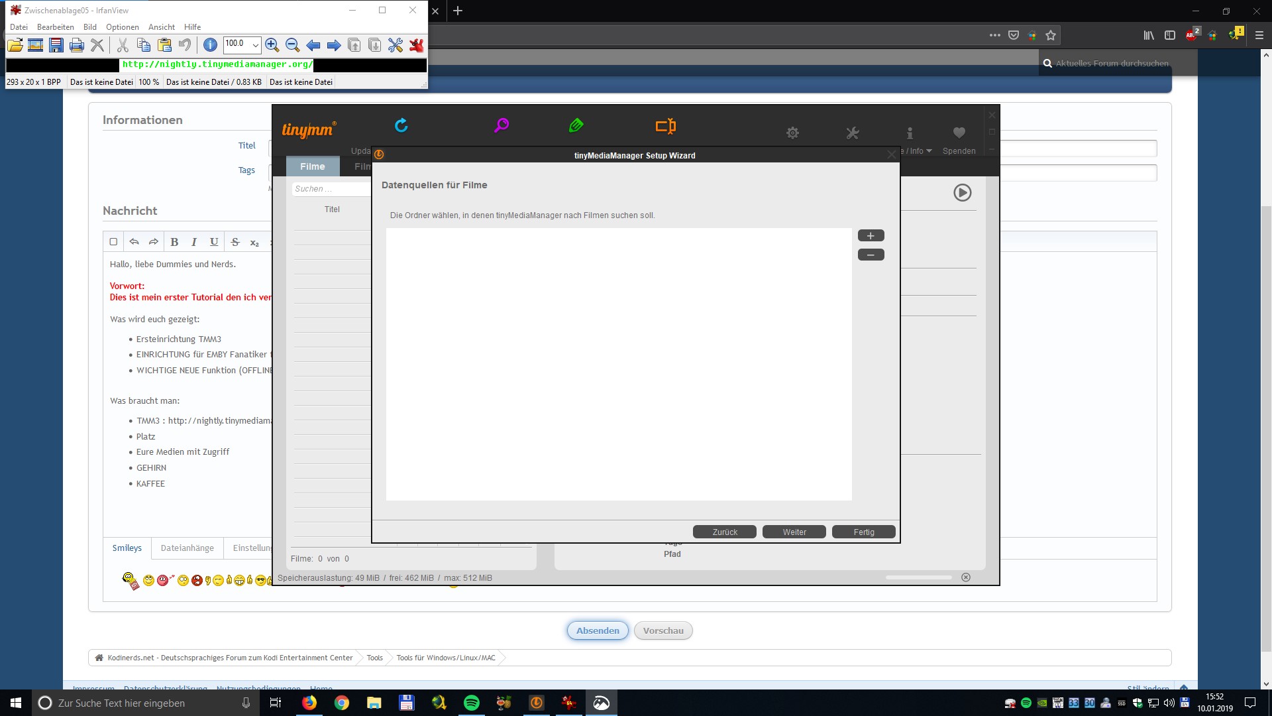Switch to Dateianhänge tab
The width and height of the screenshot is (1272, 716).
187,548
